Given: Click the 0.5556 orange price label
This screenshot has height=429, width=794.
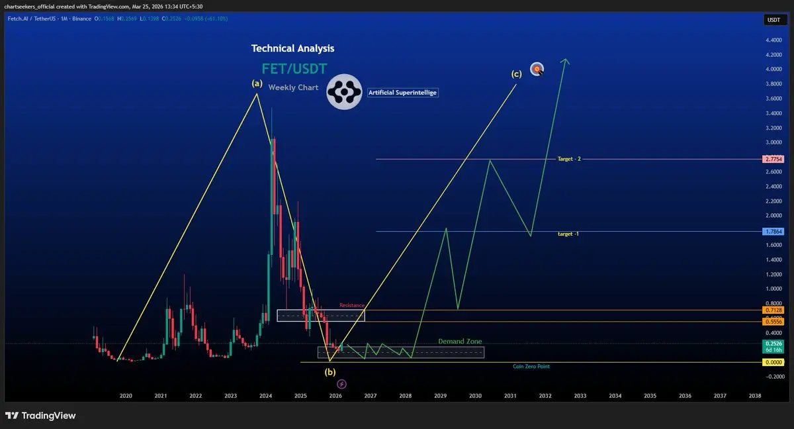Looking at the screenshot, I should (773, 322).
